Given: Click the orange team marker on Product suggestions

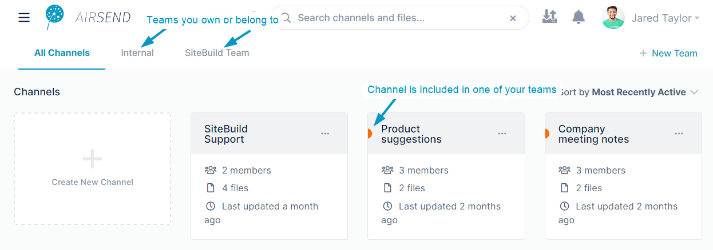Looking at the screenshot, I should point(370,134).
